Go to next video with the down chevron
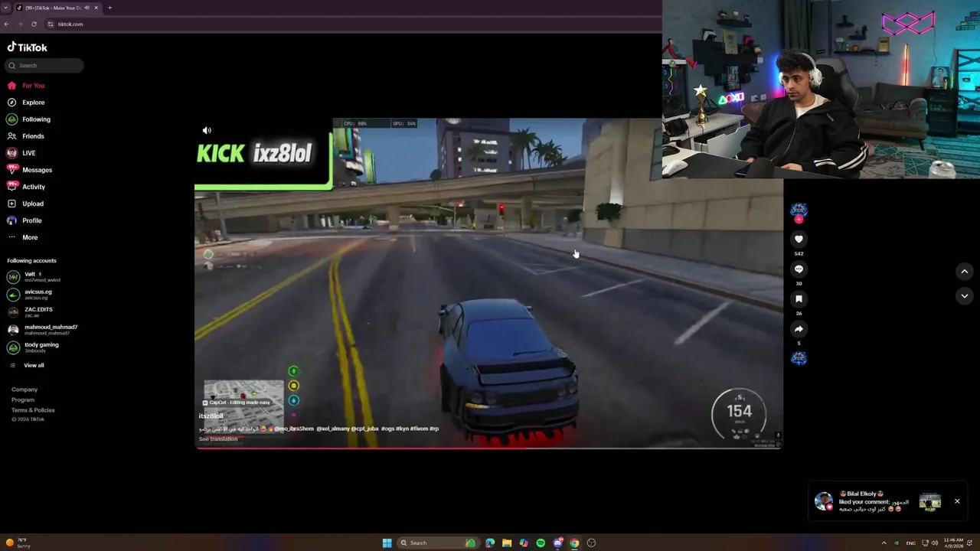The height and width of the screenshot is (551, 980). (965, 296)
